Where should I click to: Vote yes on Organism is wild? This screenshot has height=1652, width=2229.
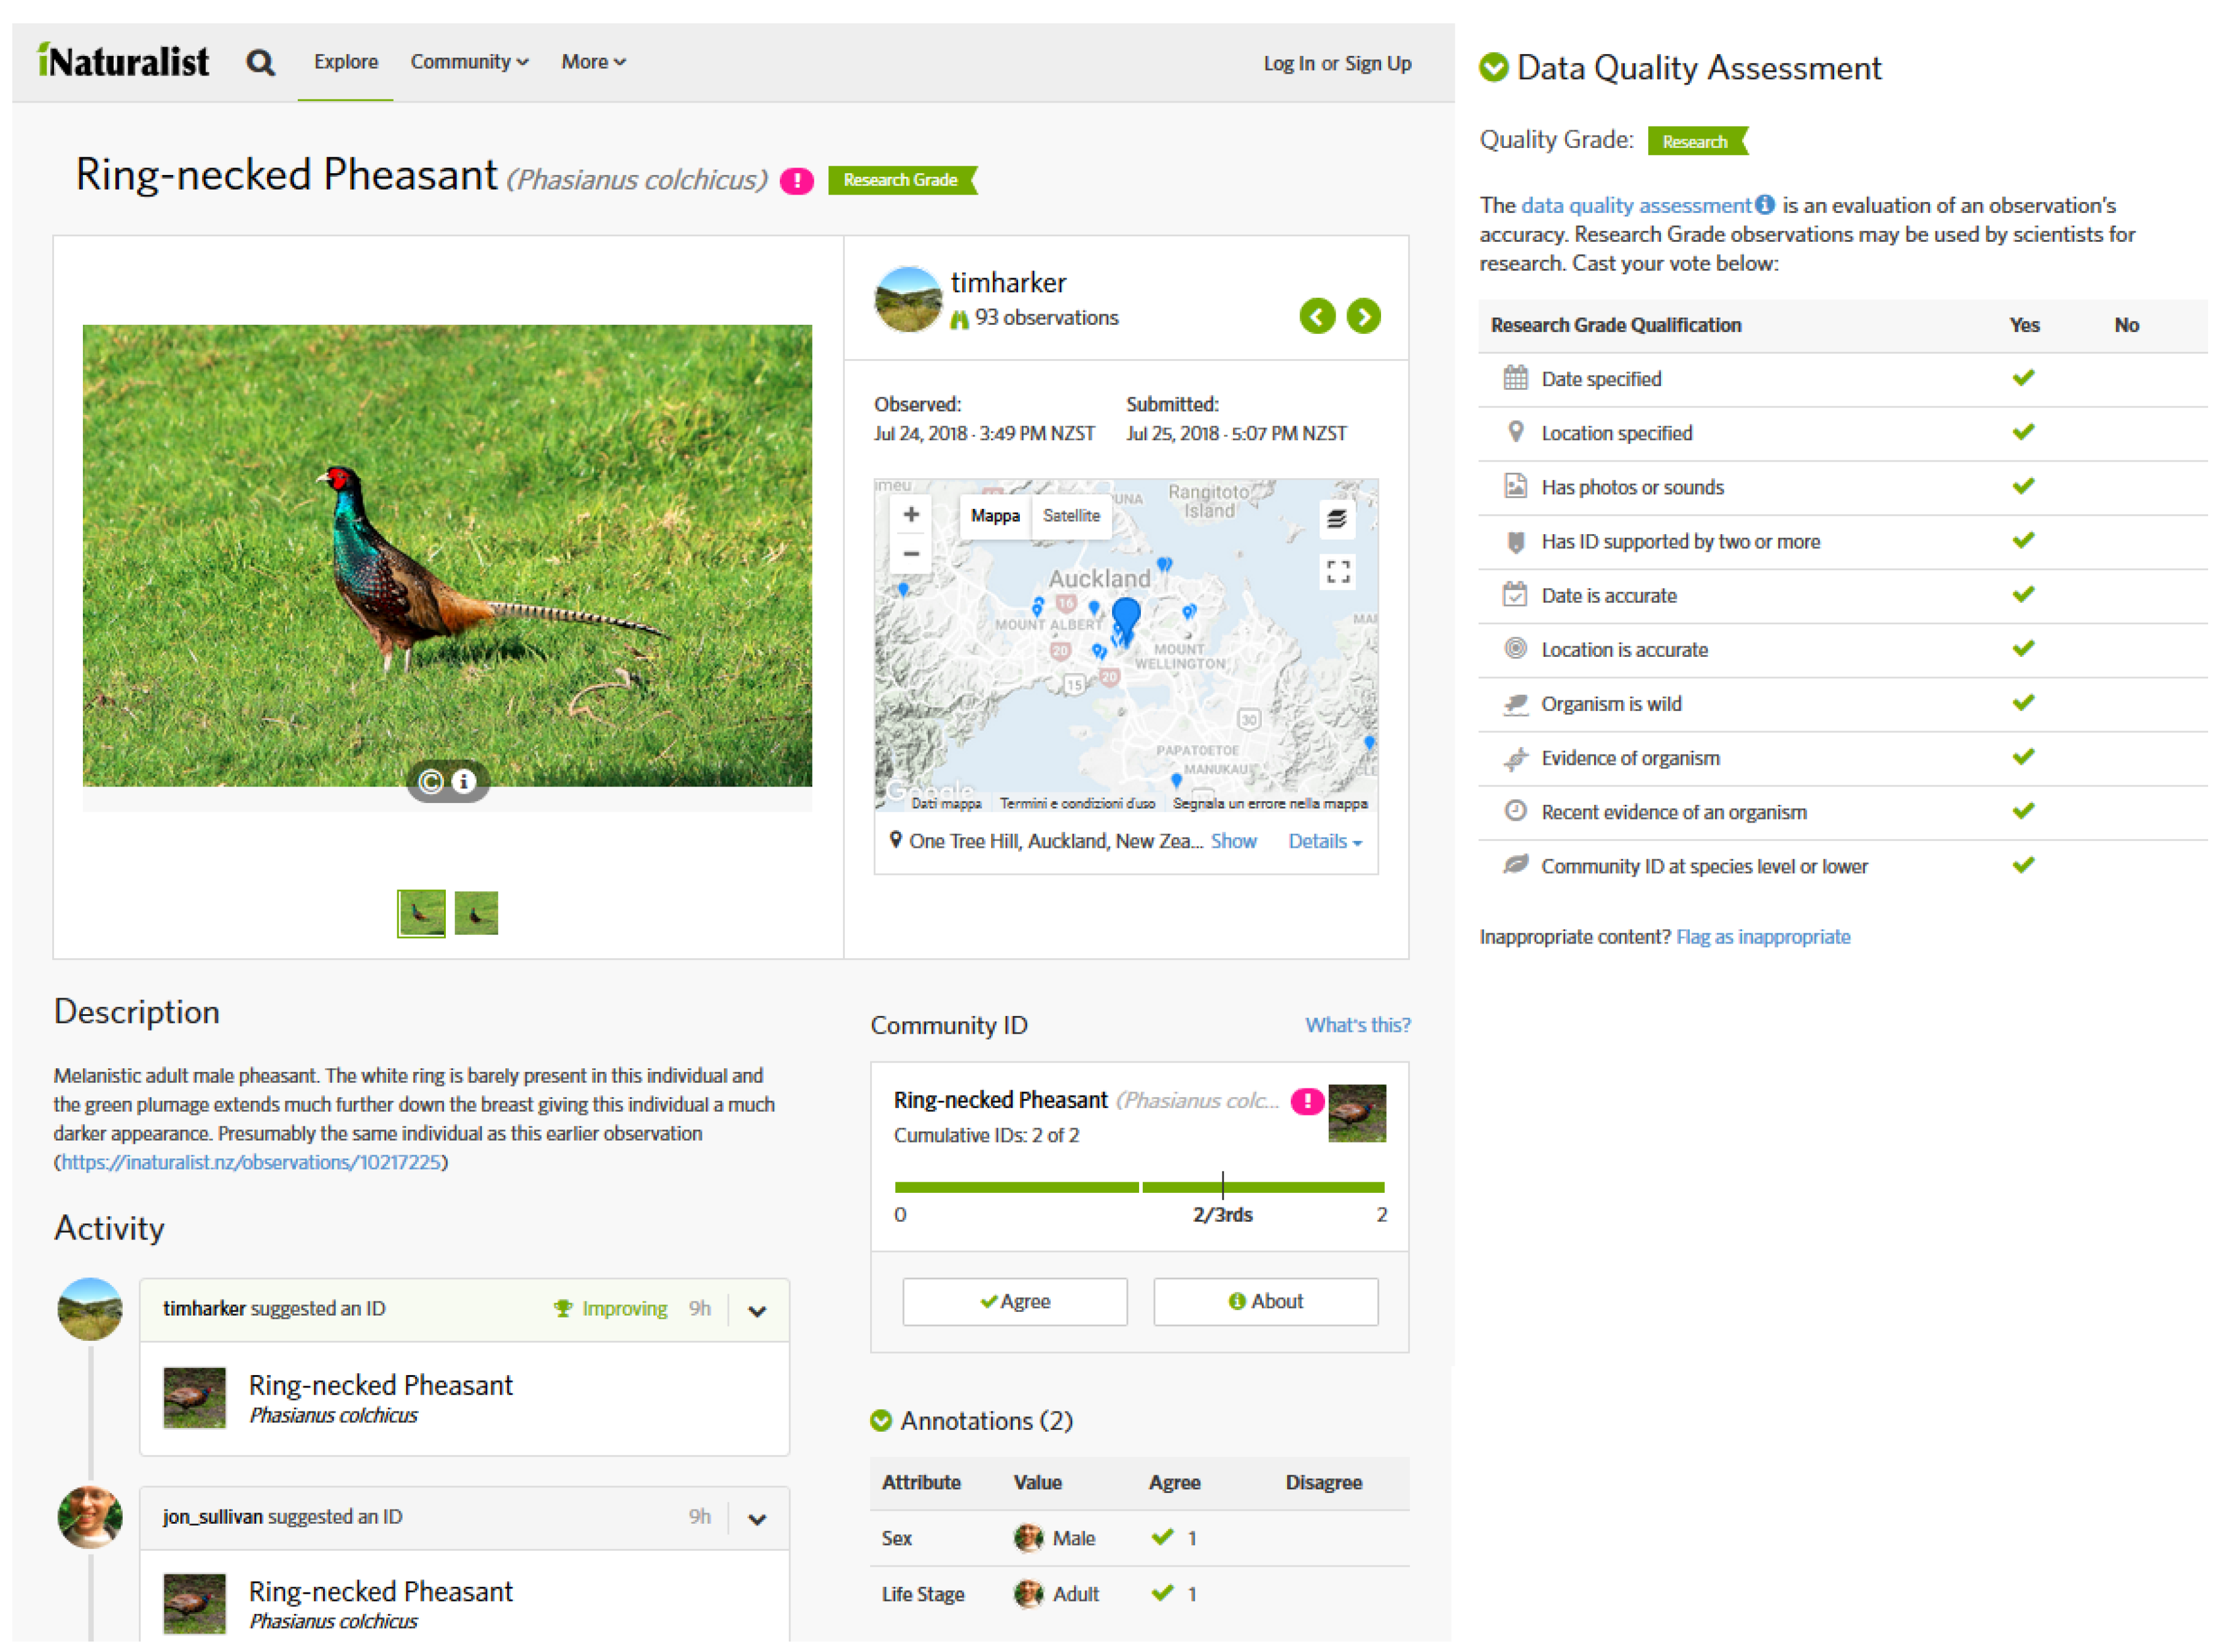2023,703
